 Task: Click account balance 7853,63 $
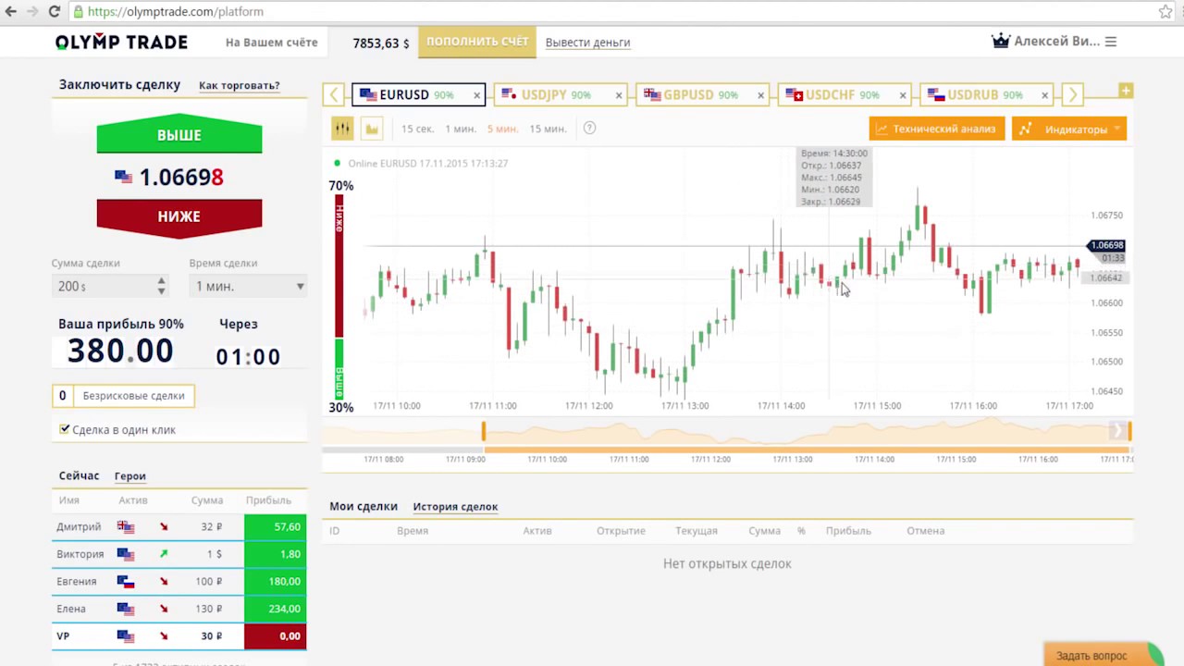380,43
